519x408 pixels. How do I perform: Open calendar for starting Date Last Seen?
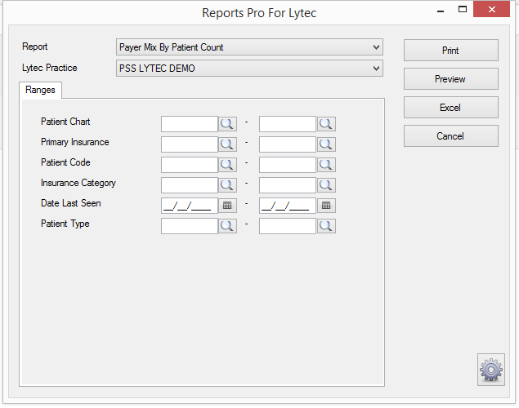(227, 206)
